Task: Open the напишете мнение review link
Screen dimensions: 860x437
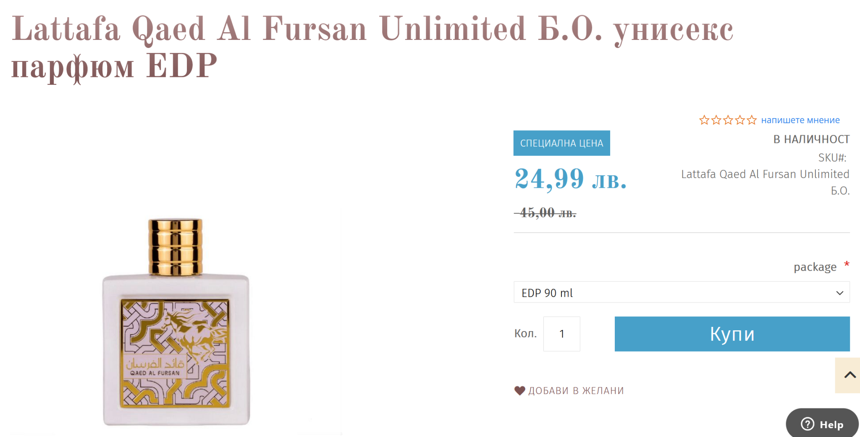Action: click(800, 120)
